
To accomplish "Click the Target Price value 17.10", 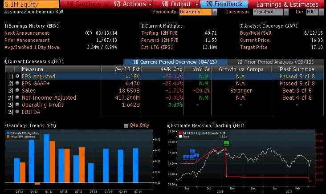I will 317,47.
